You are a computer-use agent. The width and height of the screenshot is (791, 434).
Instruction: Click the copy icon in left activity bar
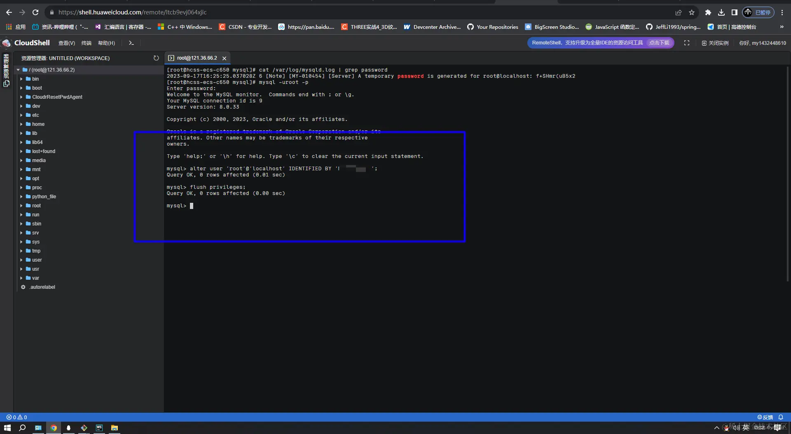pos(6,84)
